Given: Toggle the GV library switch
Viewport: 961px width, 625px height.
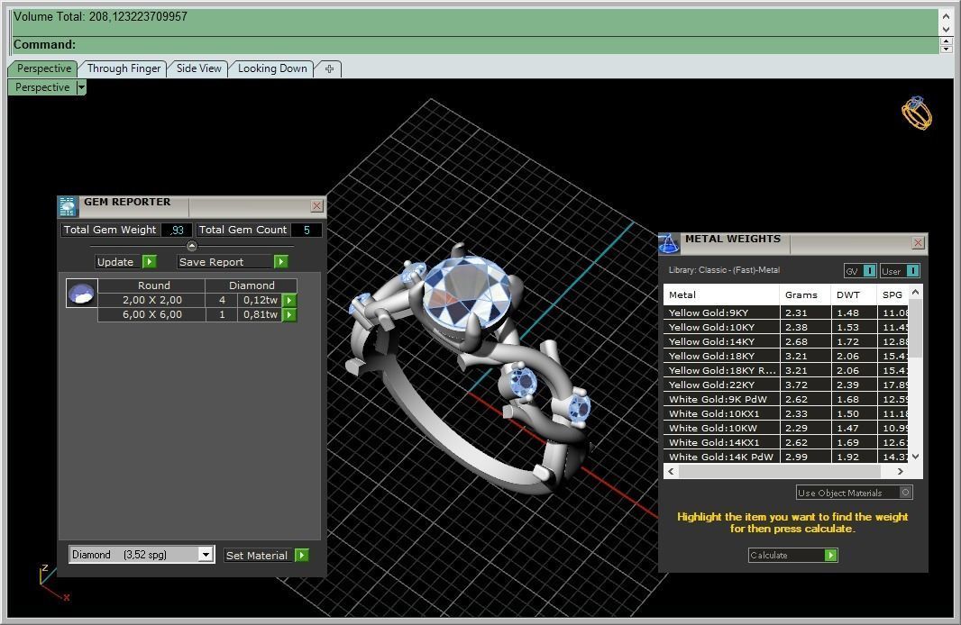Looking at the screenshot, I should [x=869, y=270].
